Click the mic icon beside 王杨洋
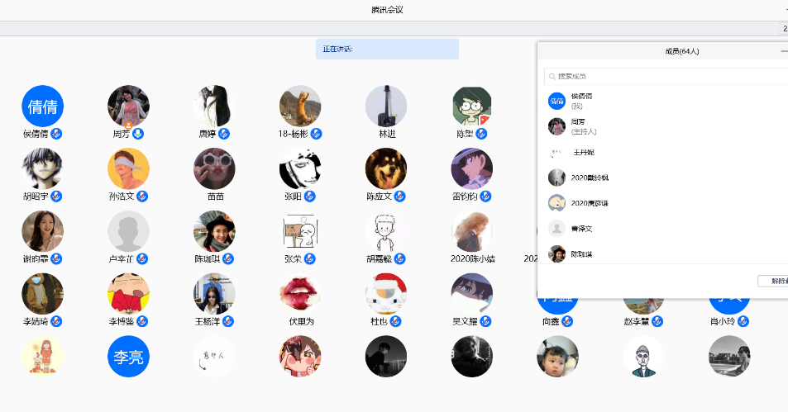788x412 pixels. pyautogui.click(x=228, y=321)
